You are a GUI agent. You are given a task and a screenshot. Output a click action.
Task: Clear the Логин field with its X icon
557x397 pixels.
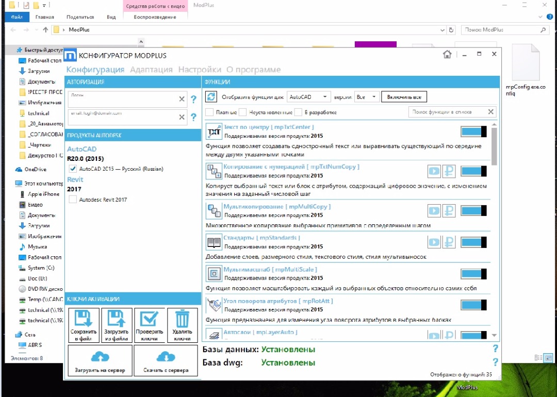(x=182, y=99)
